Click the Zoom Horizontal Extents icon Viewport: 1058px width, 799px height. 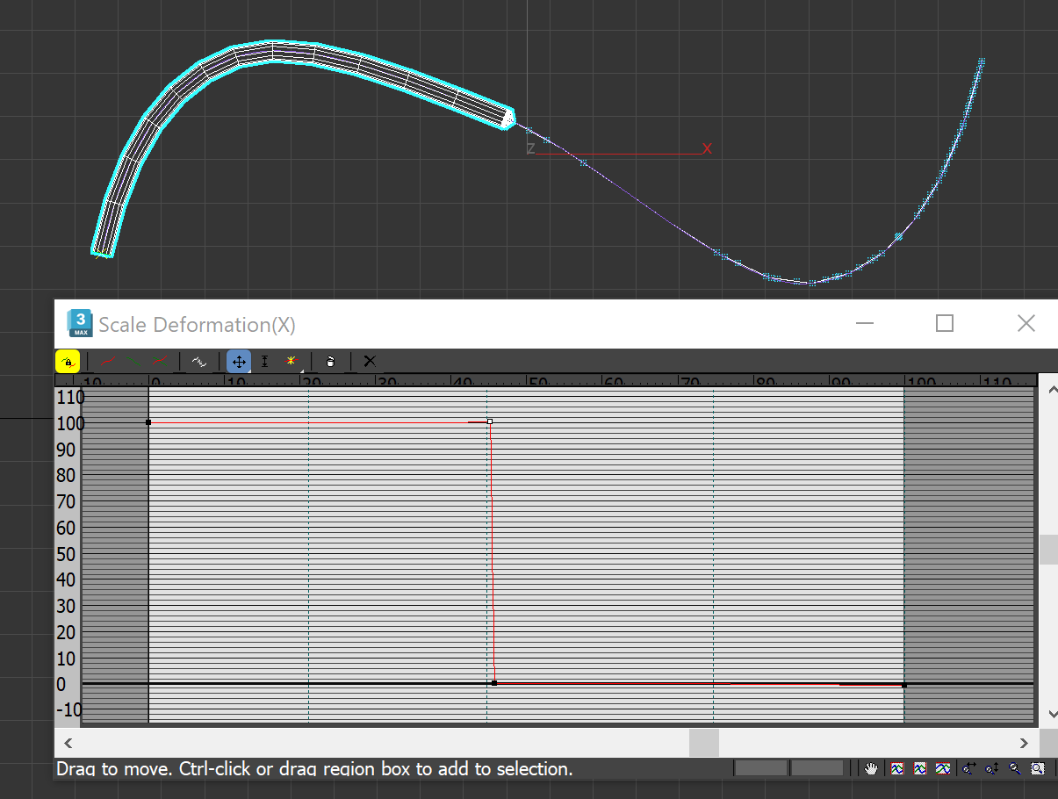point(919,768)
